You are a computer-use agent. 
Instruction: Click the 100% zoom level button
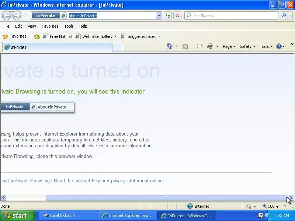[271, 206]
